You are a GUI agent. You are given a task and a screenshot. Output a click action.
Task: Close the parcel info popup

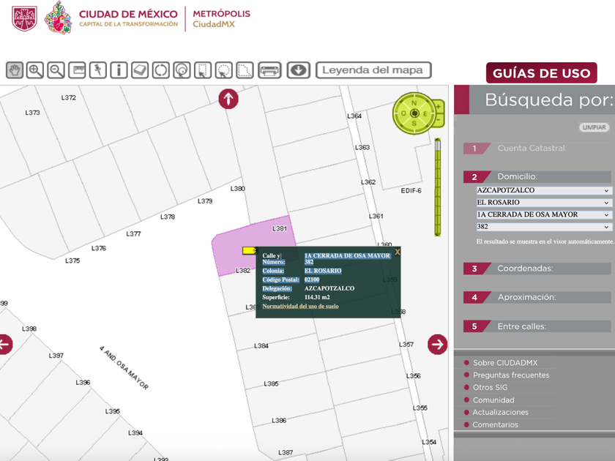[x=398, y=252]
